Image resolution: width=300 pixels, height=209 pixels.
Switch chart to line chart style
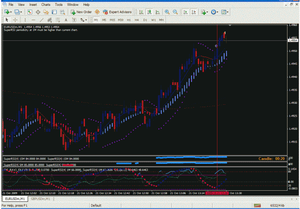click(157, 12)
